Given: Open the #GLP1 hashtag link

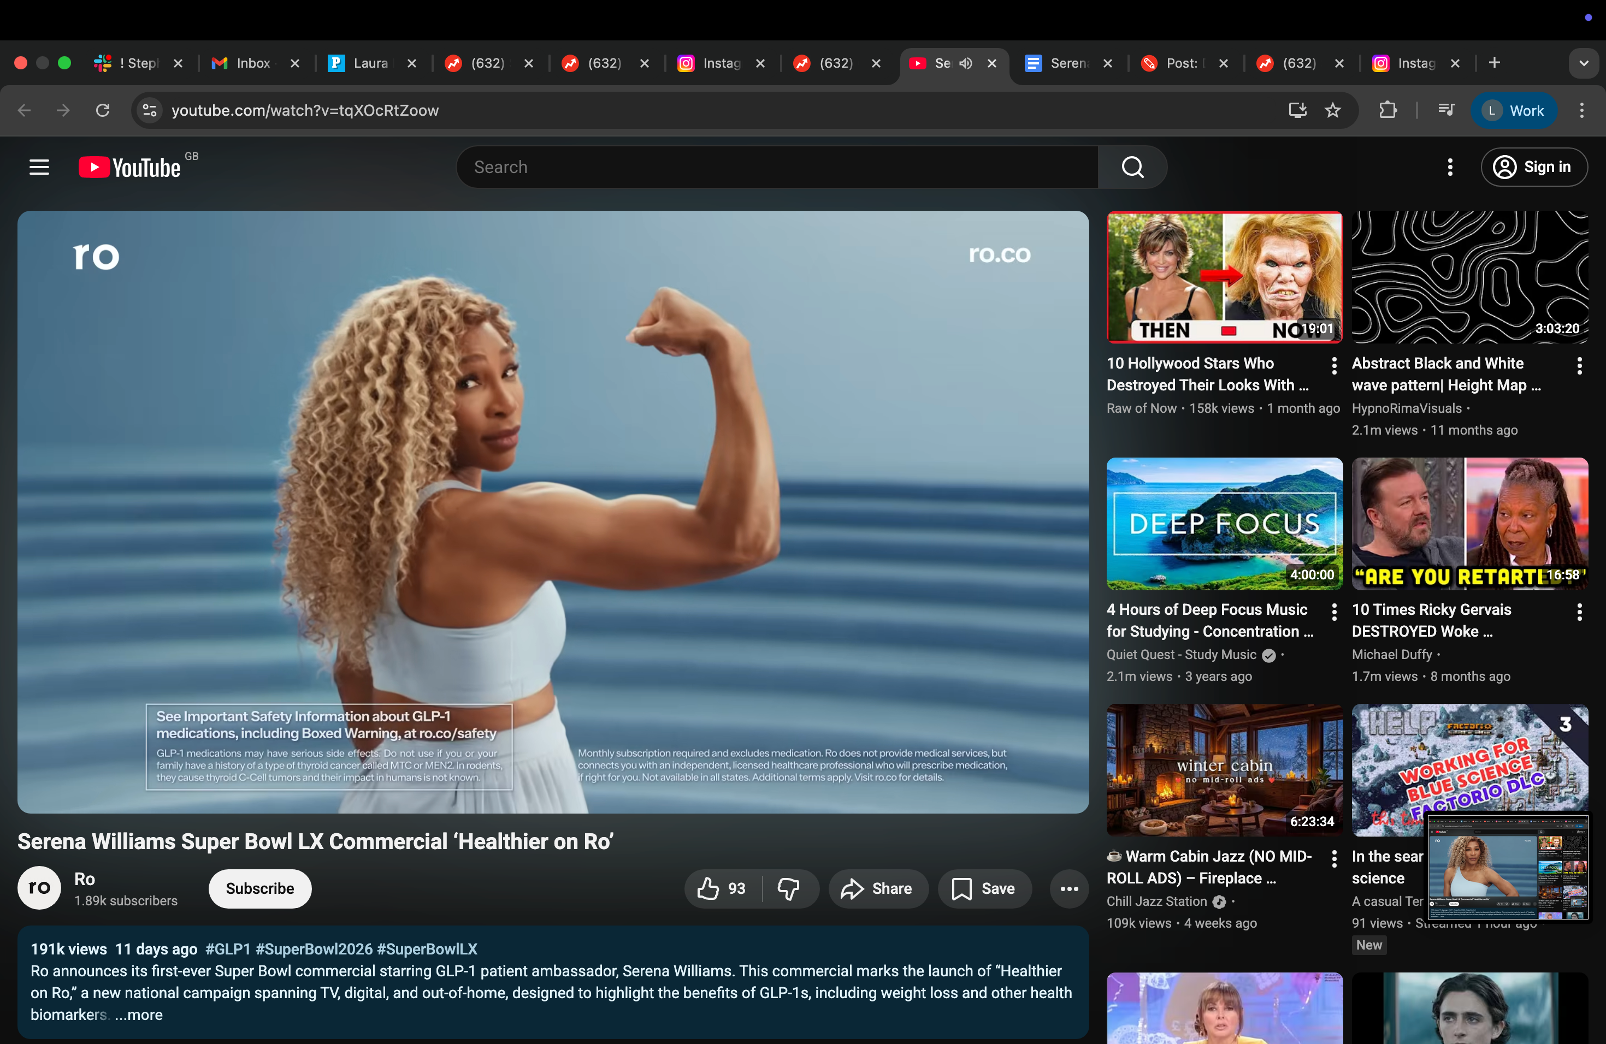Looking at the screenshot, I should (x=228, y=949).
